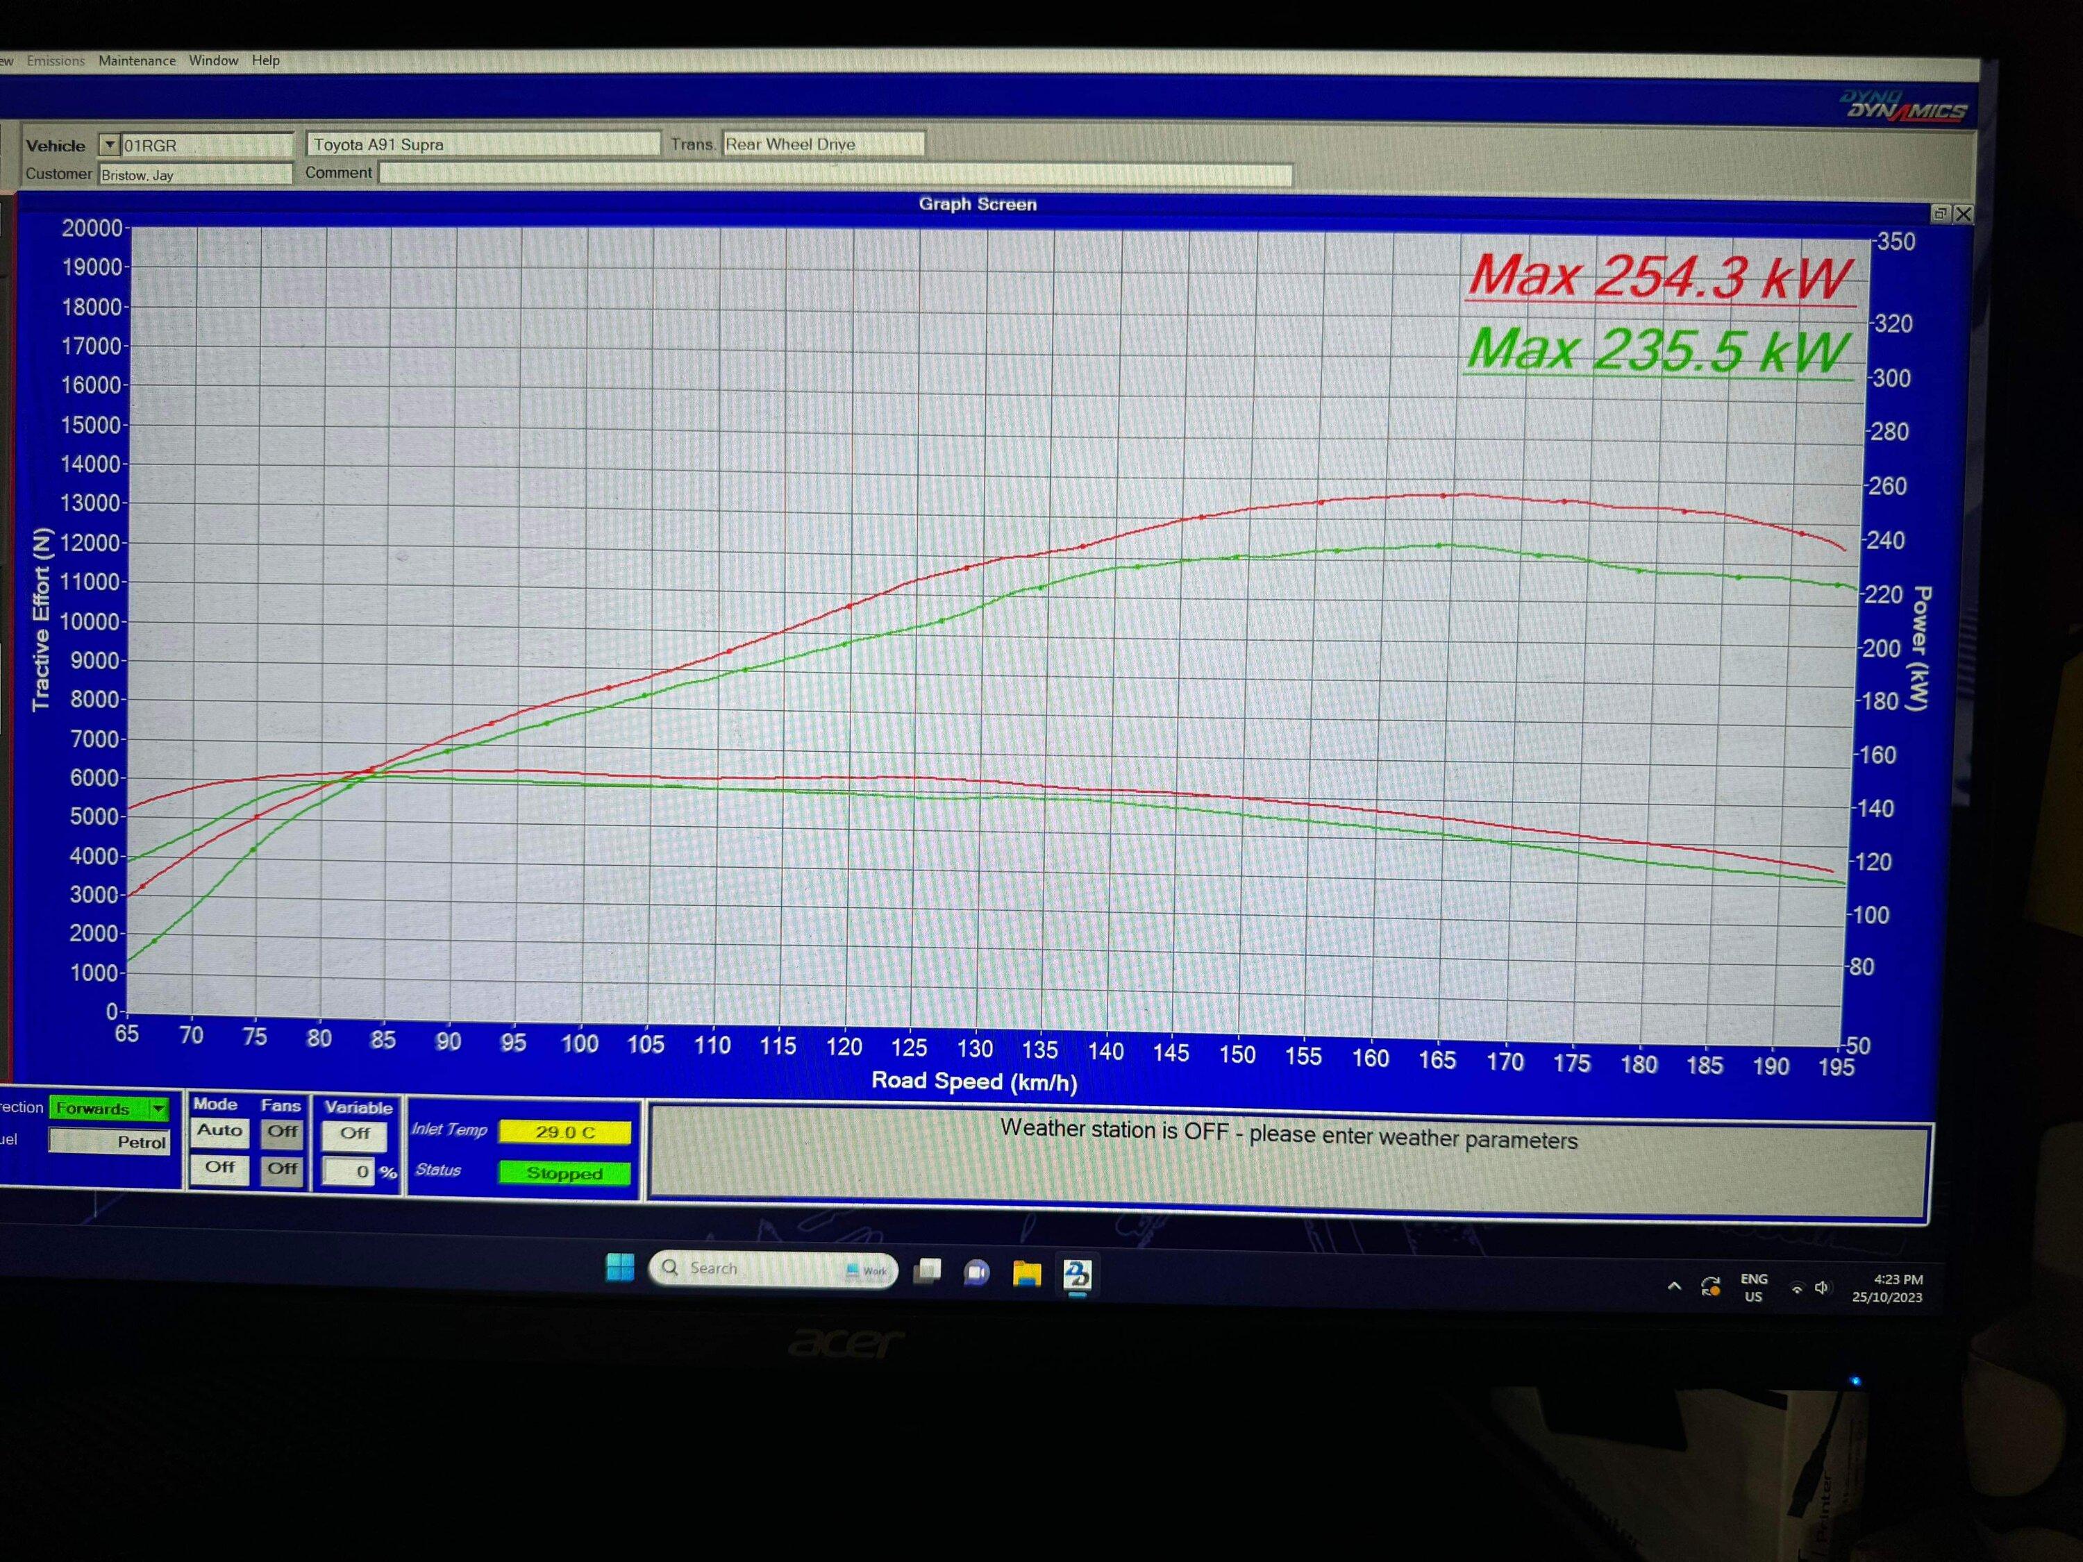Viewport: 2083px width, 1562px height.
Task: Open the Maintenance menu
Action: click(137, 60)
